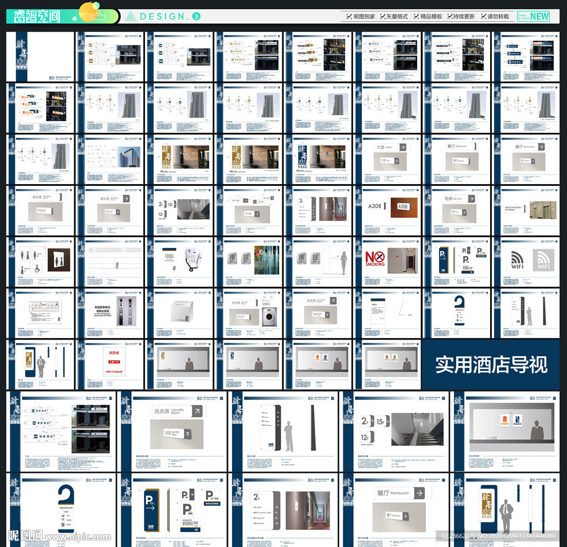Select the gray WiFi symbol icon
Viewport: 567px width, 547px height.
point(543,260)
